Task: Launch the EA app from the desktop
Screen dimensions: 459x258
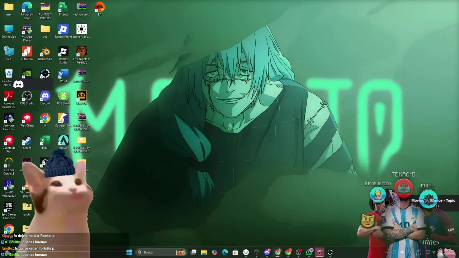Action: 100,9
